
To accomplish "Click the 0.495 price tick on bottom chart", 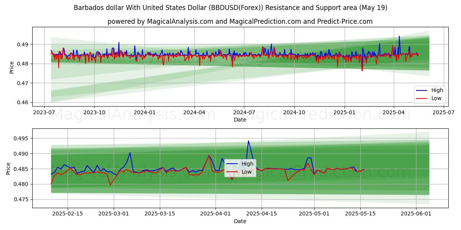I will [22, 138].
